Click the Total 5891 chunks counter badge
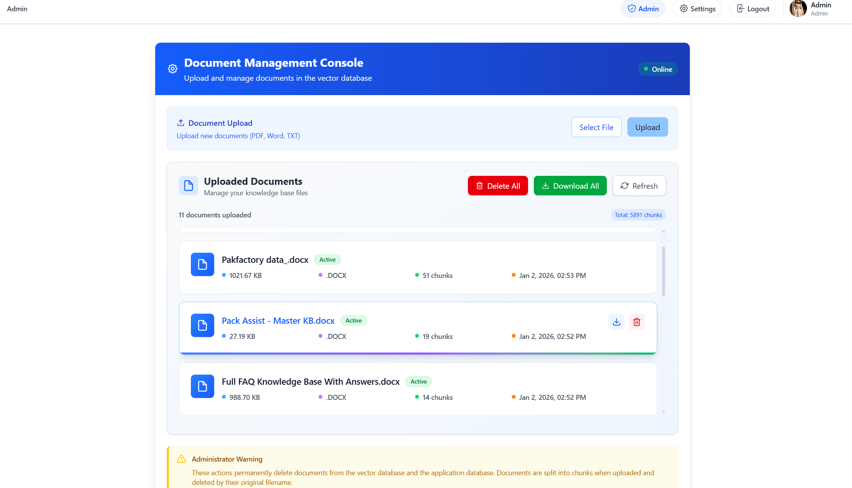This screenshot has width=852, height=488. pyautogui.click(x=638, y=214)
